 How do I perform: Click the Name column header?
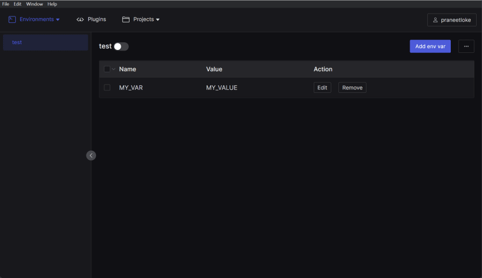click(x=128, y=69)
